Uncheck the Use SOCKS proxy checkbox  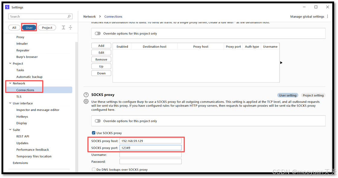[x=94, y=133]
